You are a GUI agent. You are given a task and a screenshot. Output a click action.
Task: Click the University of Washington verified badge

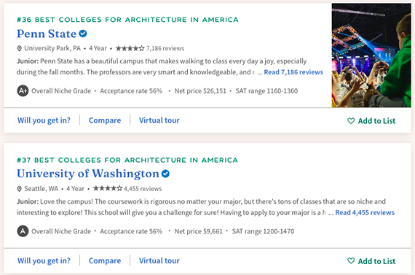pos(166,174)
